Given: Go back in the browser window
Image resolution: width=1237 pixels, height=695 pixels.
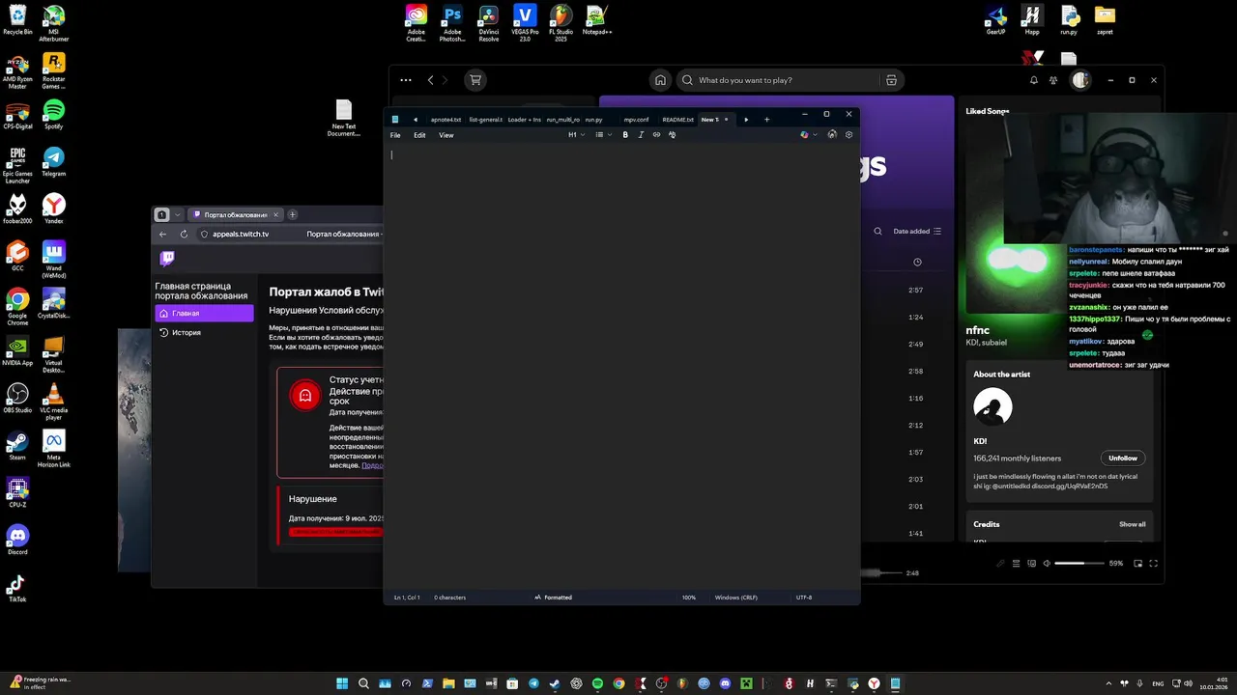Looking at the screenshot, I should pyautogui.click(x=162, y=234).
